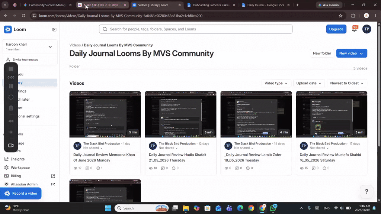Open the Laraib Zafer video thumbnail
This screenshot has height=214, width=381.
[256, 114]
